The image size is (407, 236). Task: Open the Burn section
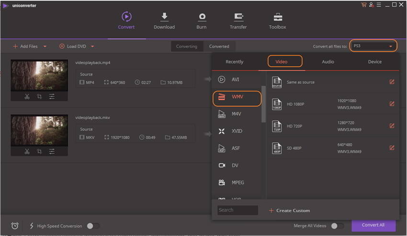pyautogui.click(x=202, y=21)
